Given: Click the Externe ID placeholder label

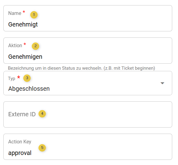Looking at the screenshot, I should tap(22, 114).
